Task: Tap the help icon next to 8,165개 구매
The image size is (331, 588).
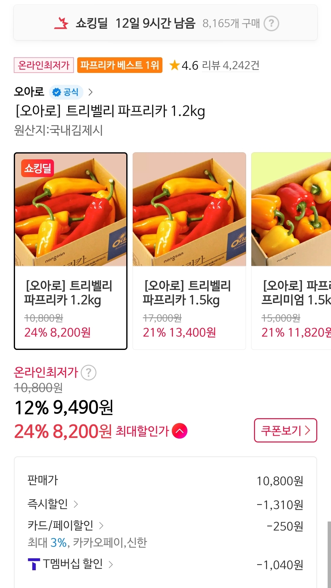Action: tap(271, 24)
